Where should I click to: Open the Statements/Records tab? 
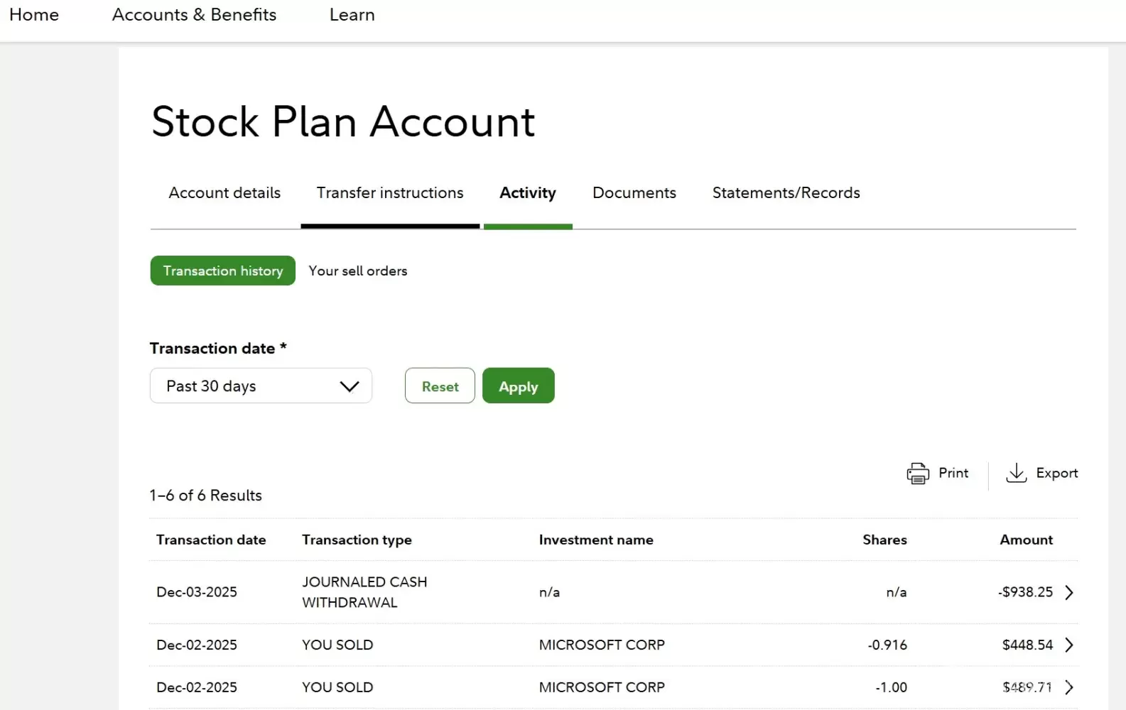[x=786, y=193]
